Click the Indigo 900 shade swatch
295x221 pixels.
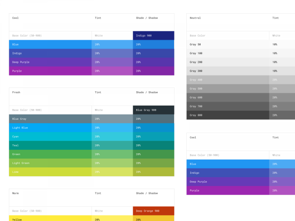(153, 35)
